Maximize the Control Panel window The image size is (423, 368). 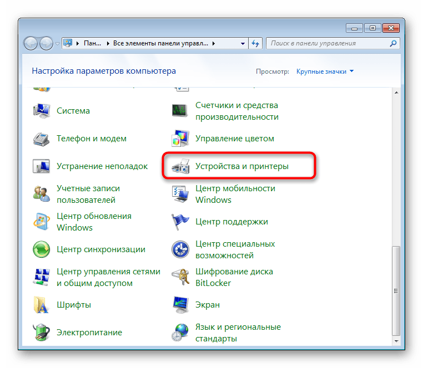(372, 28)
